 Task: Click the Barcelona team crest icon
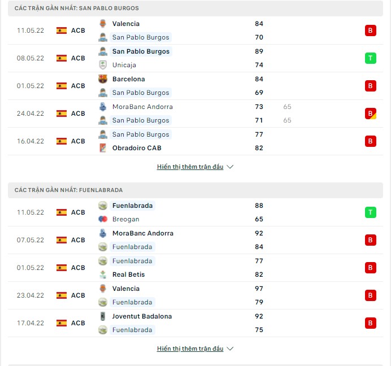pyautogui.click(x=103, y=79)
